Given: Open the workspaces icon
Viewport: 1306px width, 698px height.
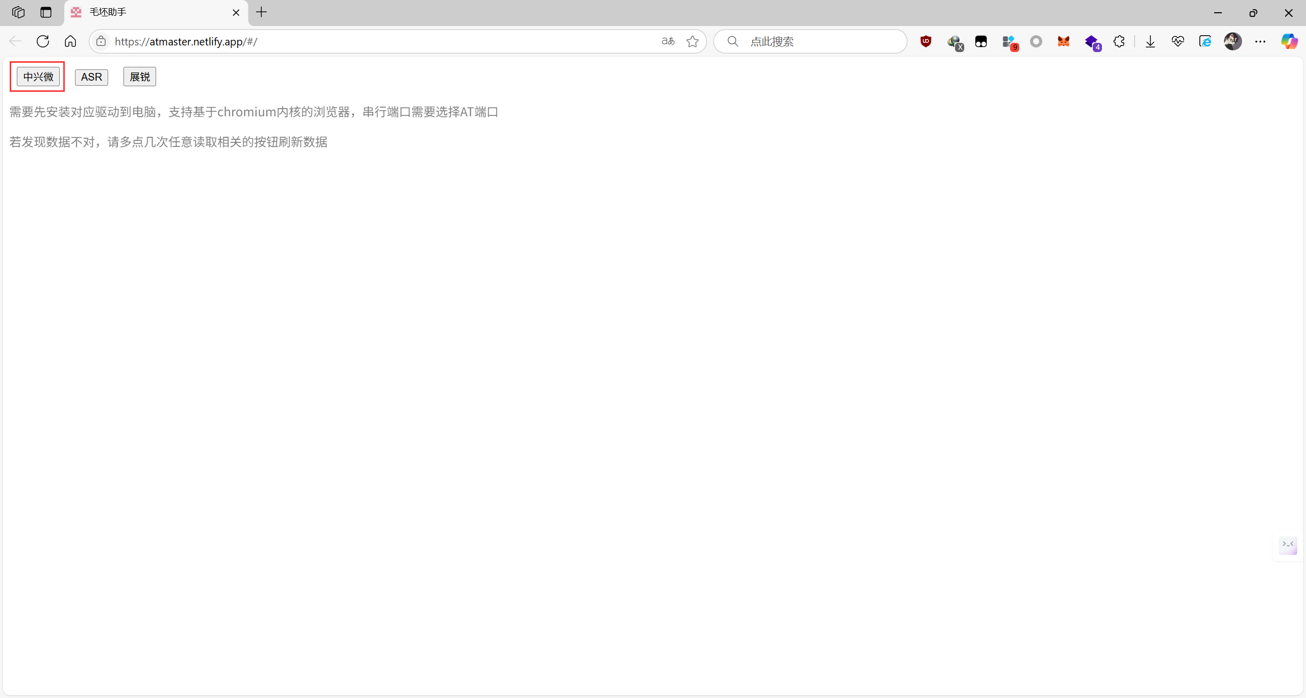Looking at the screenshot, I should [x=18, y=12].
